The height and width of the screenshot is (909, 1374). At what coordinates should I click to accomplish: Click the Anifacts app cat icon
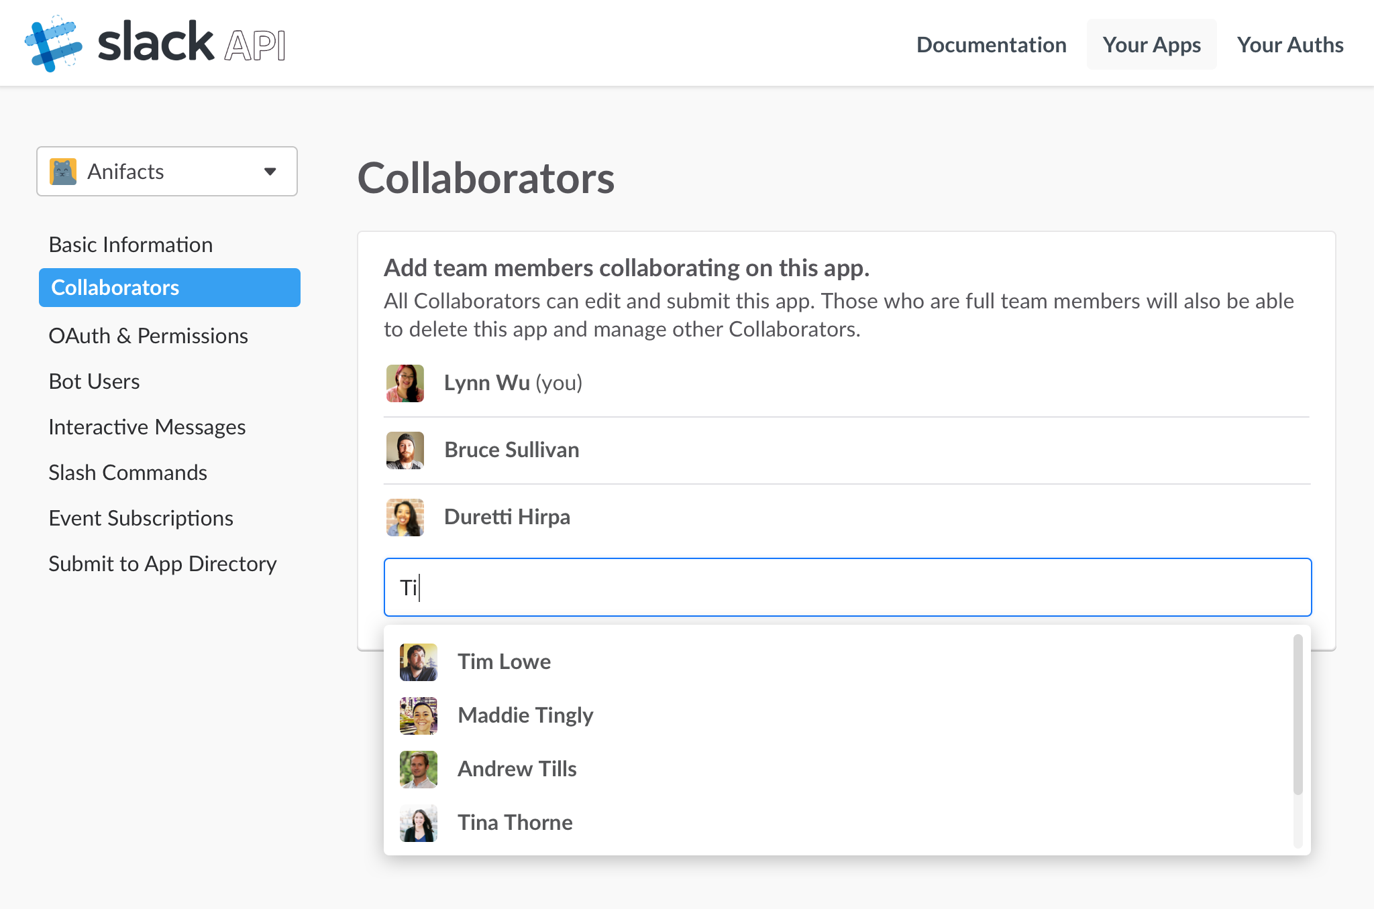click(63, 172)
